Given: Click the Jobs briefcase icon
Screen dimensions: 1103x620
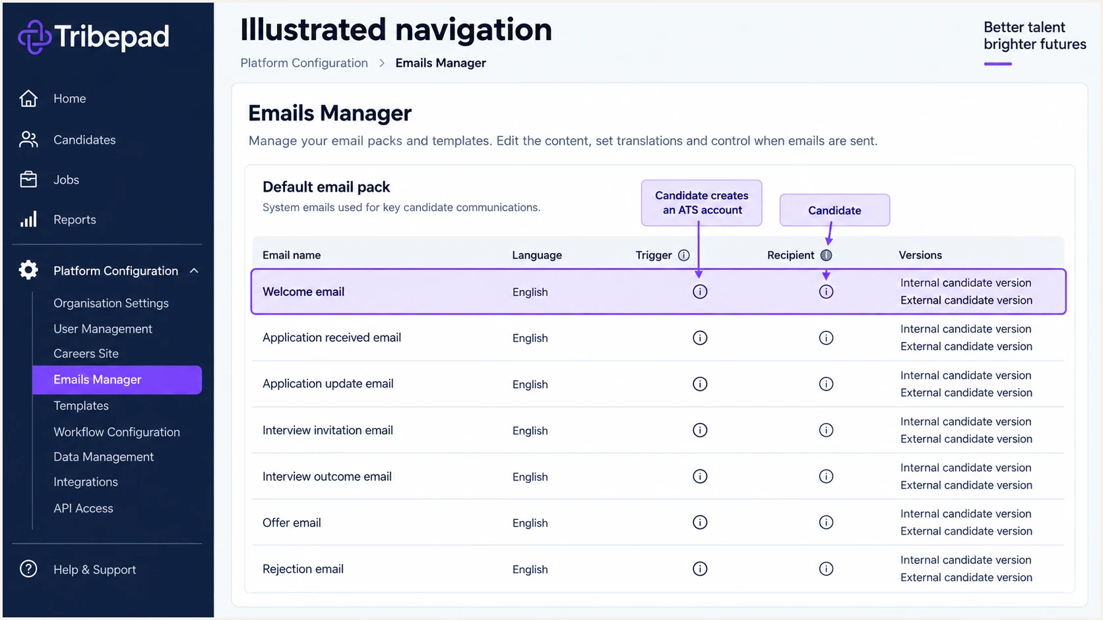Looking at the screenshot, I should (x=28, y=179).
